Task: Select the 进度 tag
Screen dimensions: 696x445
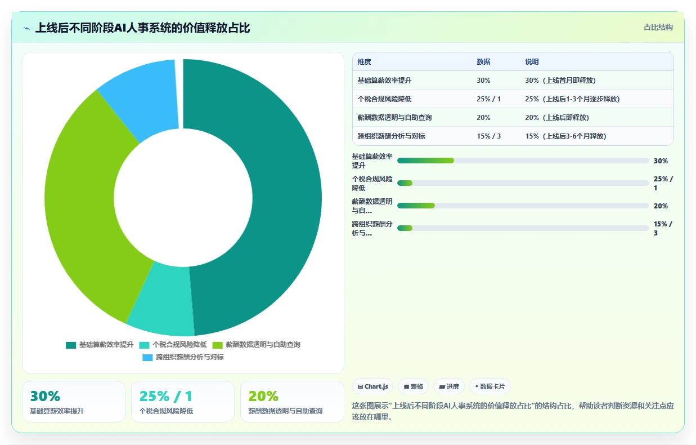Action: (x=449, y=386)
